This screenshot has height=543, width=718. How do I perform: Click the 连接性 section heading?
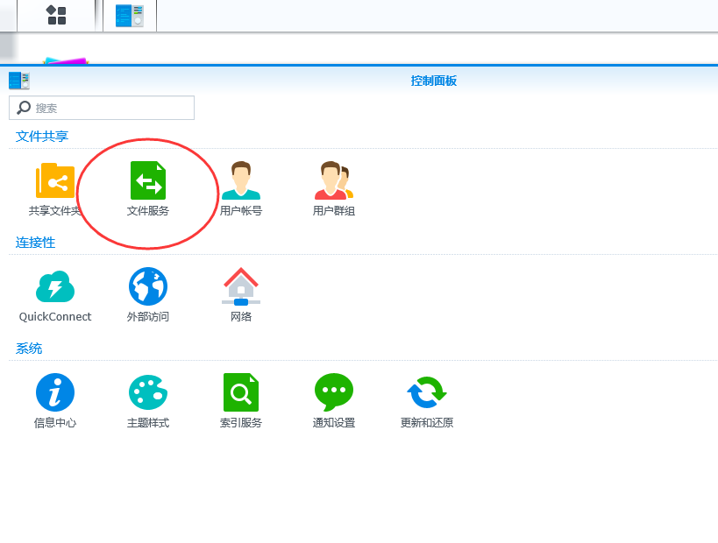point(35,243)
